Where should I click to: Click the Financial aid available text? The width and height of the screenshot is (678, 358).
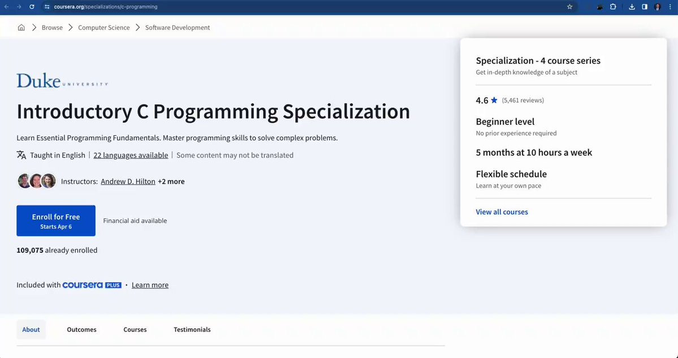tap(135, 221)
